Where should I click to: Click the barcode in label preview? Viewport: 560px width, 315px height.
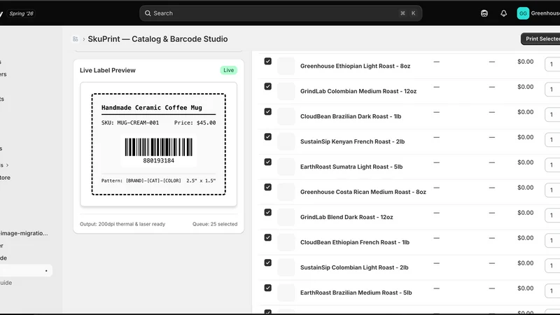(x=159, y=147)
